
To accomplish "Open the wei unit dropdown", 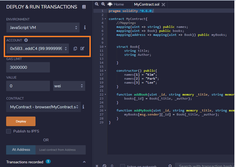I will click(69, 86).
